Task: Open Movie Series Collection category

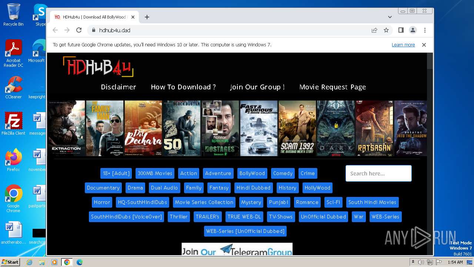Action: 204,202
